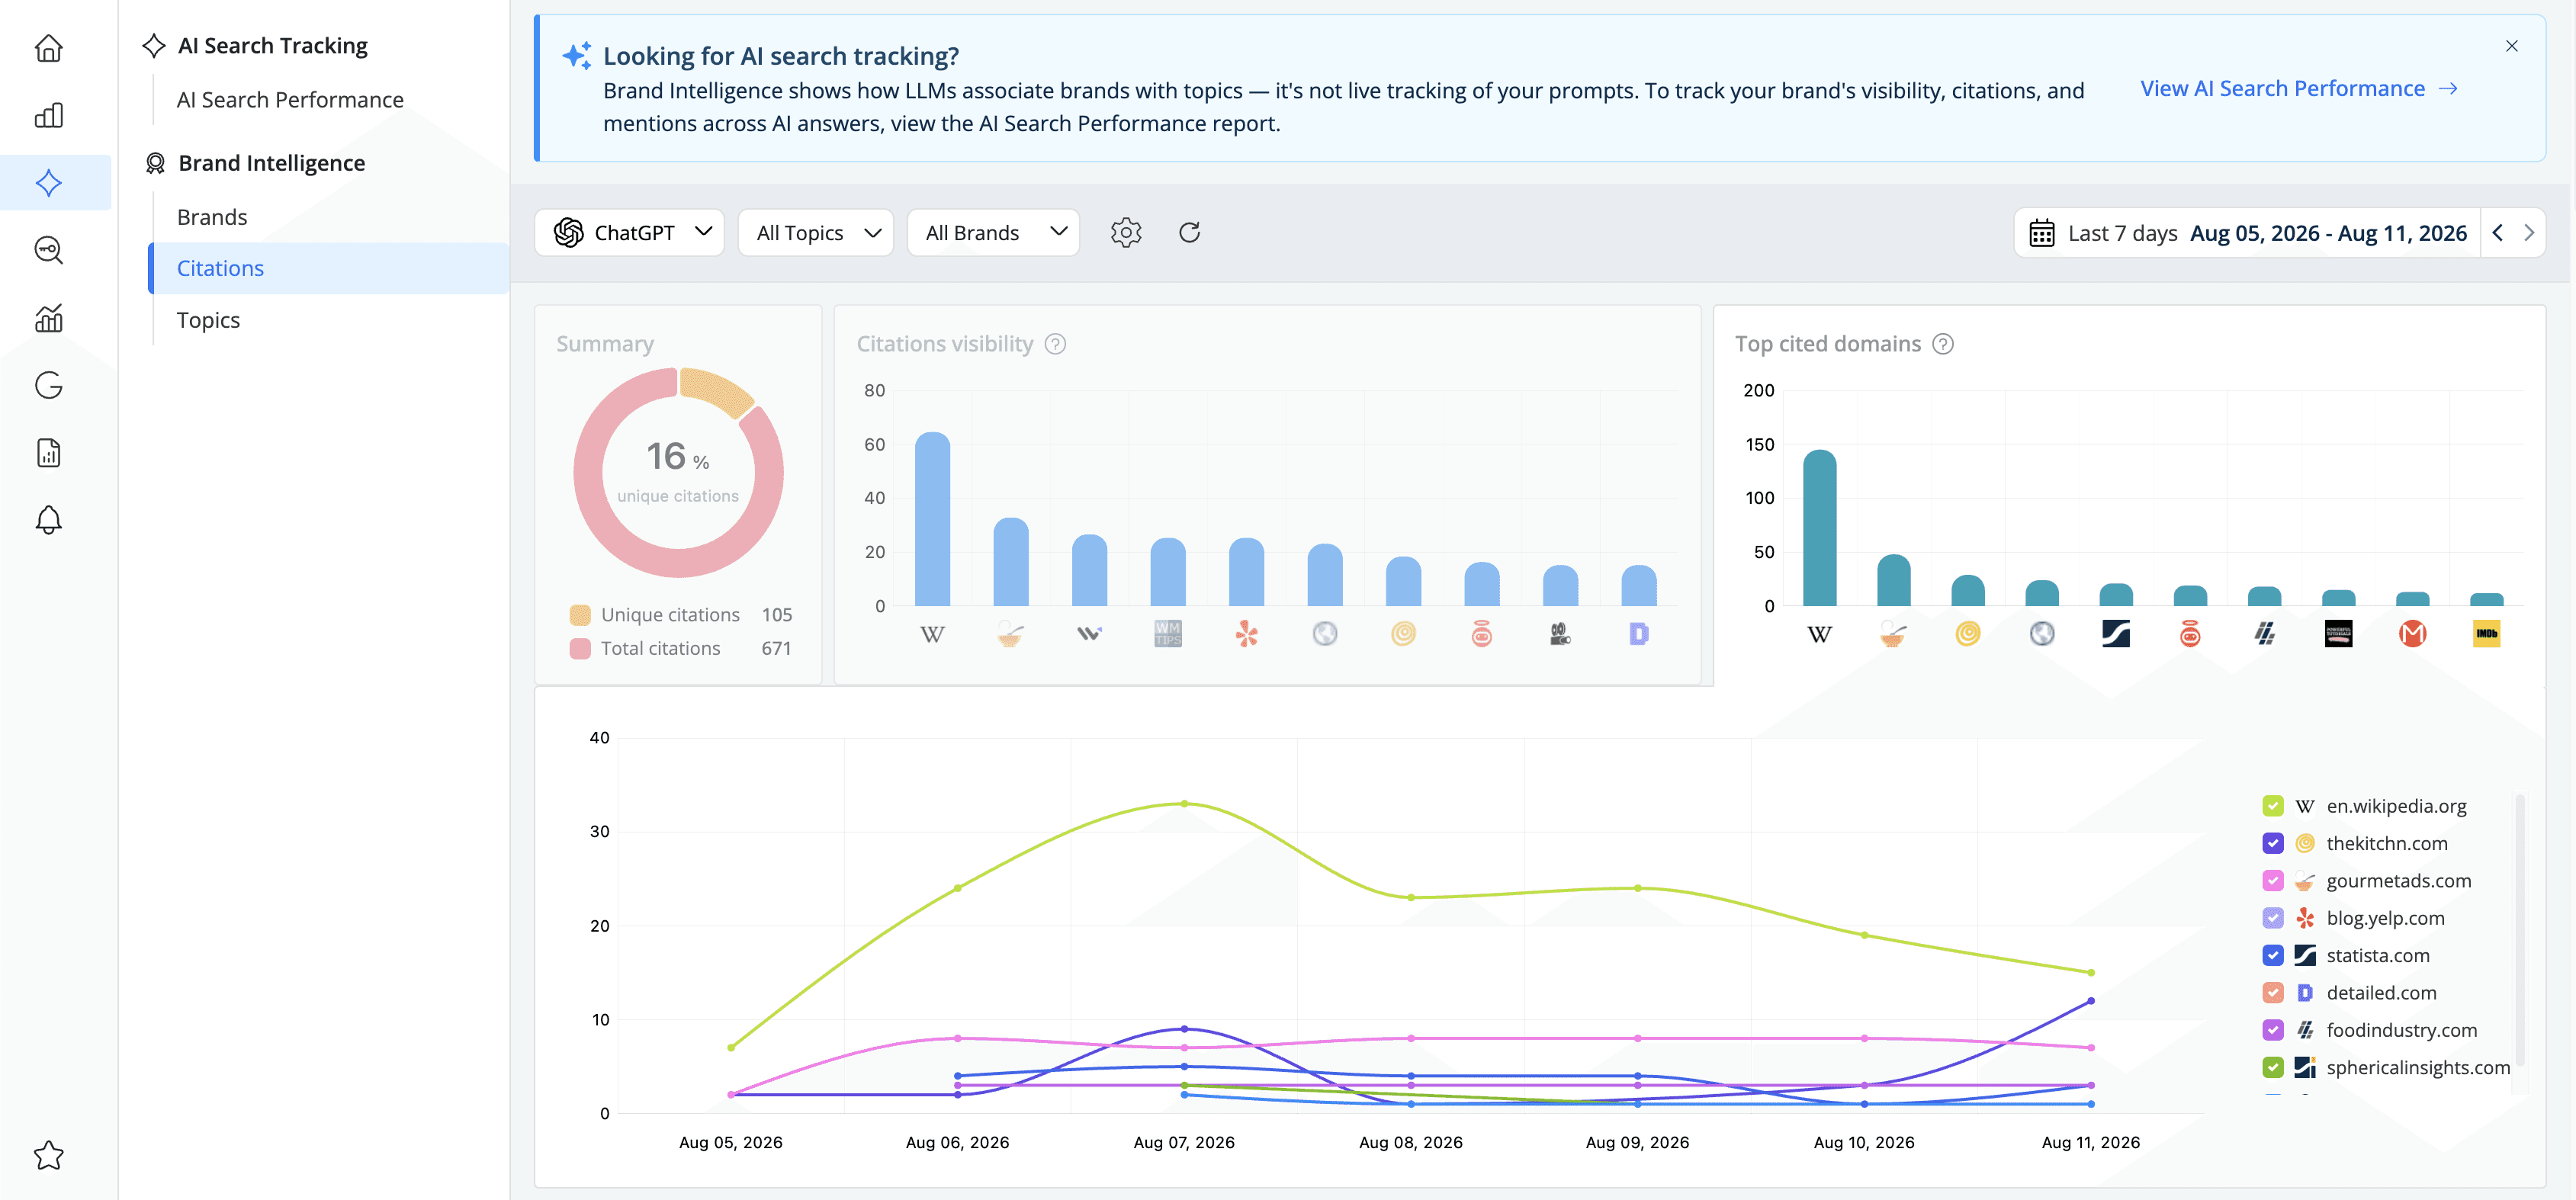Click AI Search Tracking section heading
2576x1200 pixels.
[x=273, y=46]
